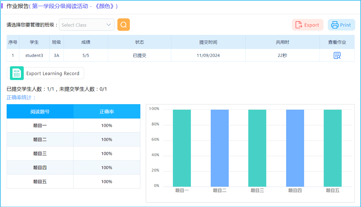Image resolution: width=361 pixels, height=207 pixels.
Task: Click the orange search magnifier button
Action: (123, 25)
